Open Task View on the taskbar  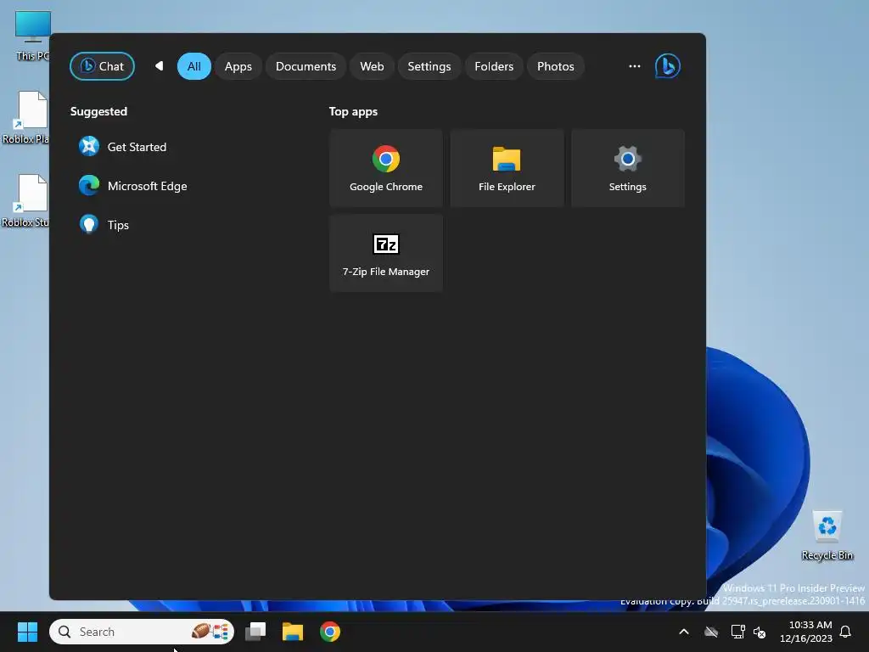[x=255, y=632]
